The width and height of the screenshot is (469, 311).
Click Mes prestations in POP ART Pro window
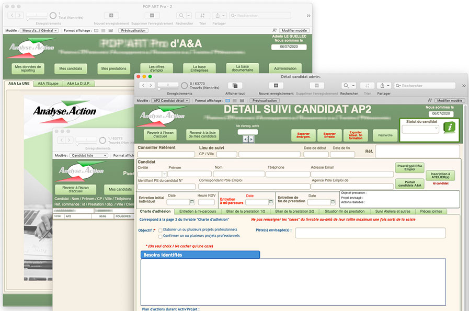(x=113, y=69)
